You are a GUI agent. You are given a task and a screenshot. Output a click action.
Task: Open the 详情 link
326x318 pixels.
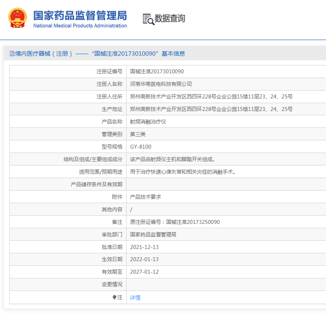click(x=135, y=298)
